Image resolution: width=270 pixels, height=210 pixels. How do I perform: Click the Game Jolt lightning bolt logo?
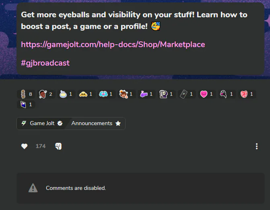tap(24, 123)
